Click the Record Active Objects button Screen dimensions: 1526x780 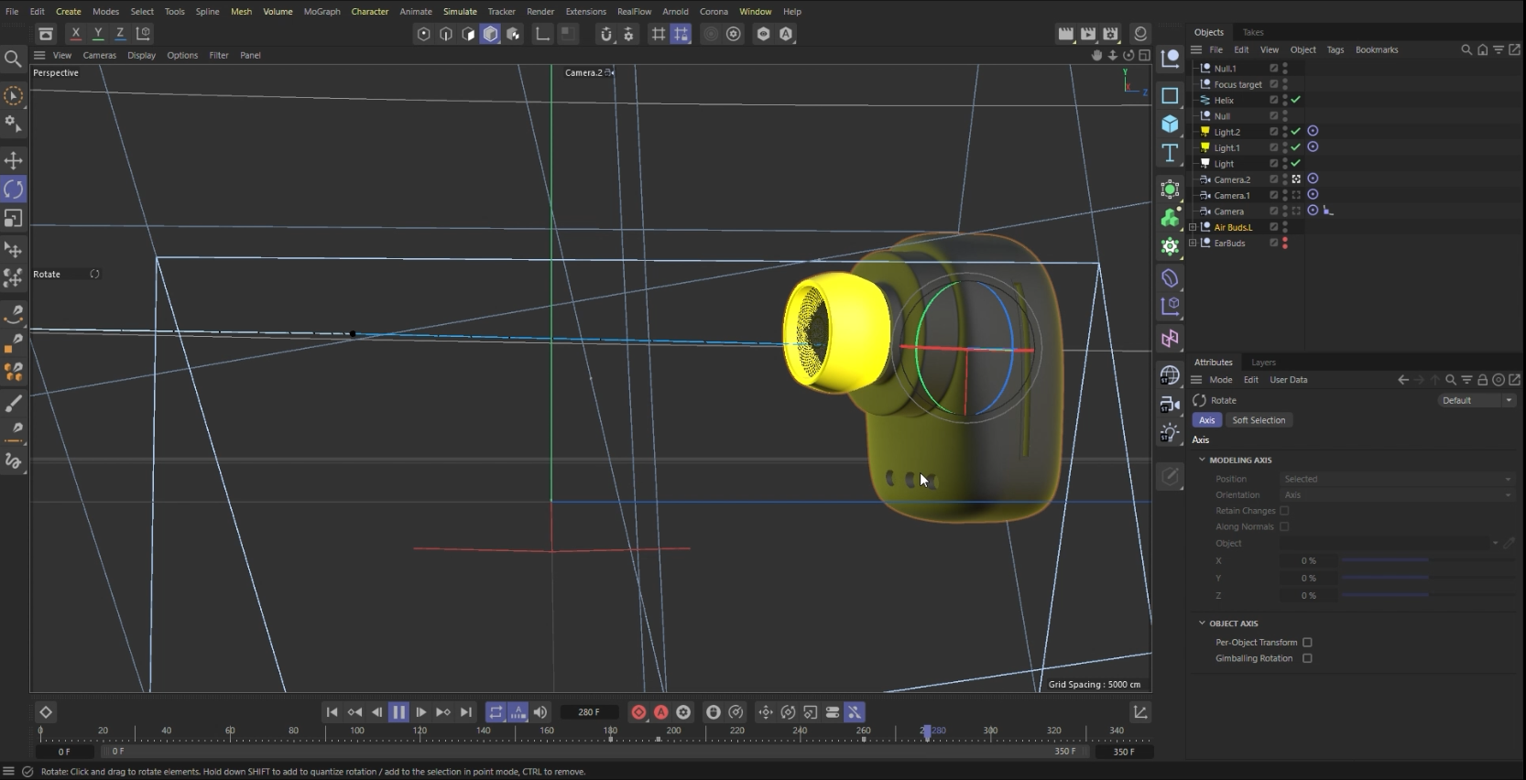click(x=638, y=711)
